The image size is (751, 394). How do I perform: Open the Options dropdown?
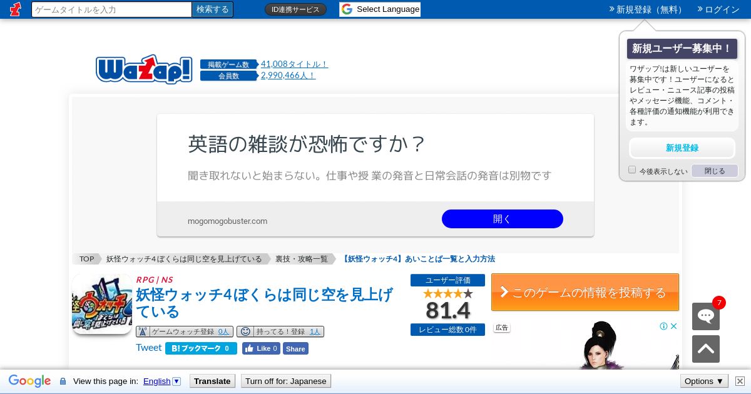[704, 381]
